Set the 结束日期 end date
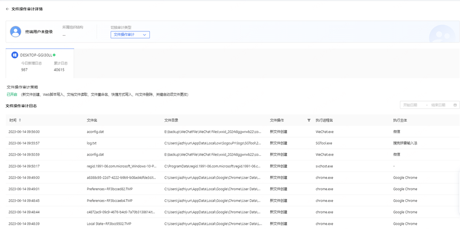The width and height of the screenshot is (460, 229). click(438, 105)
